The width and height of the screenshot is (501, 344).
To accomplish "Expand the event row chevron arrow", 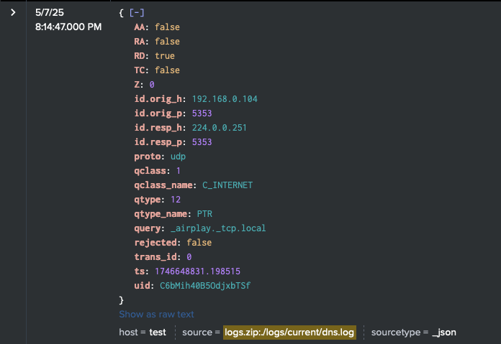I will [13, 12].
